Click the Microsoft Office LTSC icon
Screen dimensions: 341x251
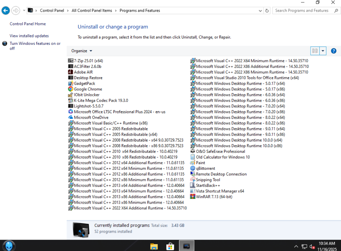(70, 112)
